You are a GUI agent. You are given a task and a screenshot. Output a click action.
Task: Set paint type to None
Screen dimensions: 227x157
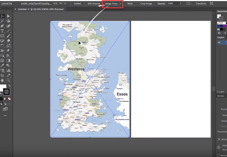click(x=9, y=99)
